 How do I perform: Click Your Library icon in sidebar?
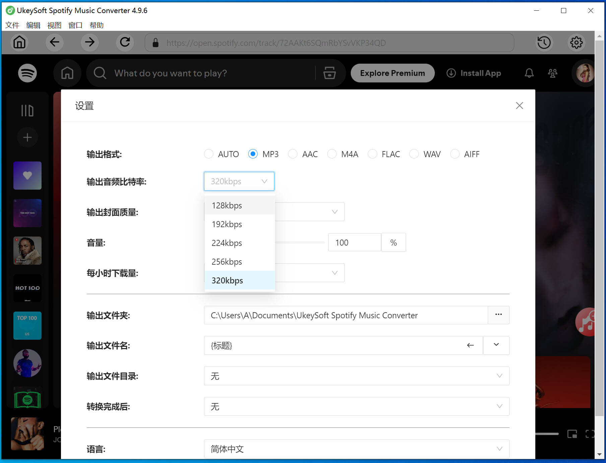[x=27, y=111]
